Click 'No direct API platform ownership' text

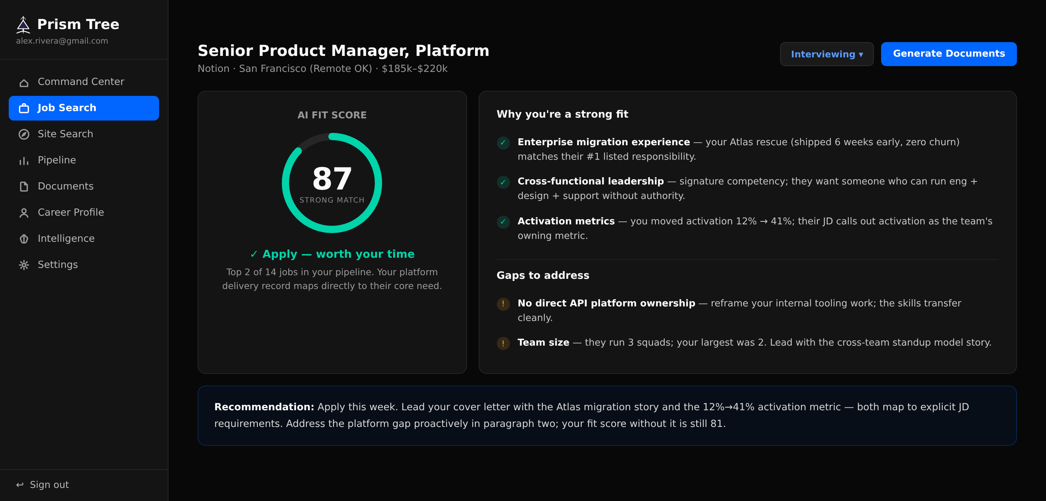pyautogui.click(x=606, y=303)
